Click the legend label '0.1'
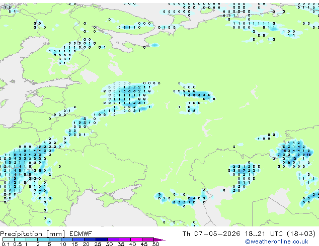This screenshot has height=246, width=319. (6, 244)
